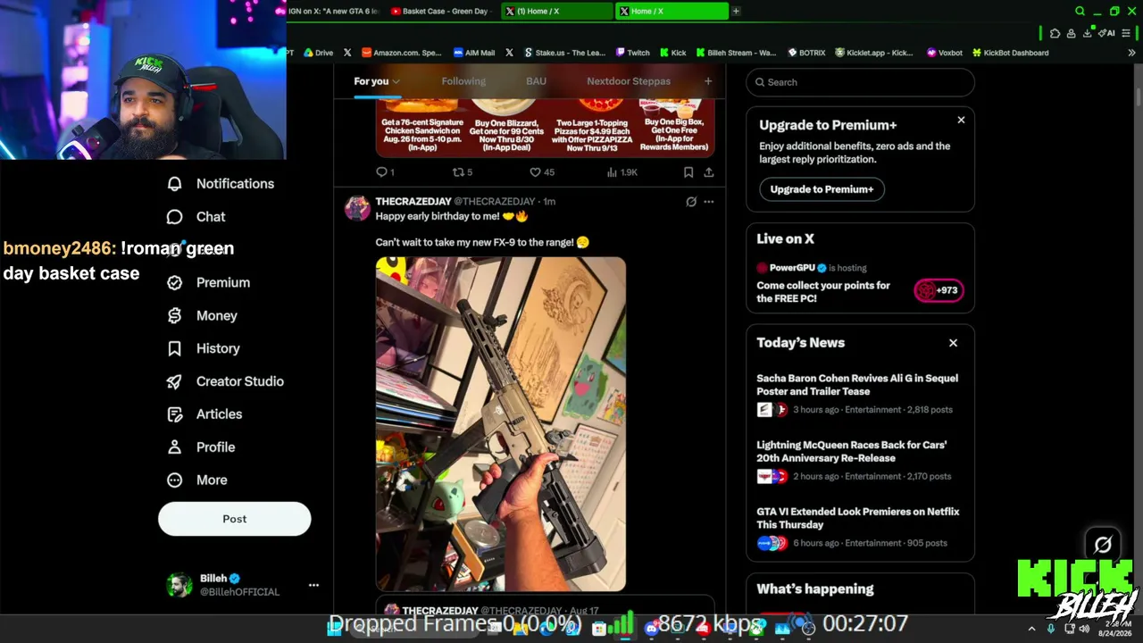Viewport: 1143px width, 643px height.
Task: Open a new browser tab
Action: [736, 11]
